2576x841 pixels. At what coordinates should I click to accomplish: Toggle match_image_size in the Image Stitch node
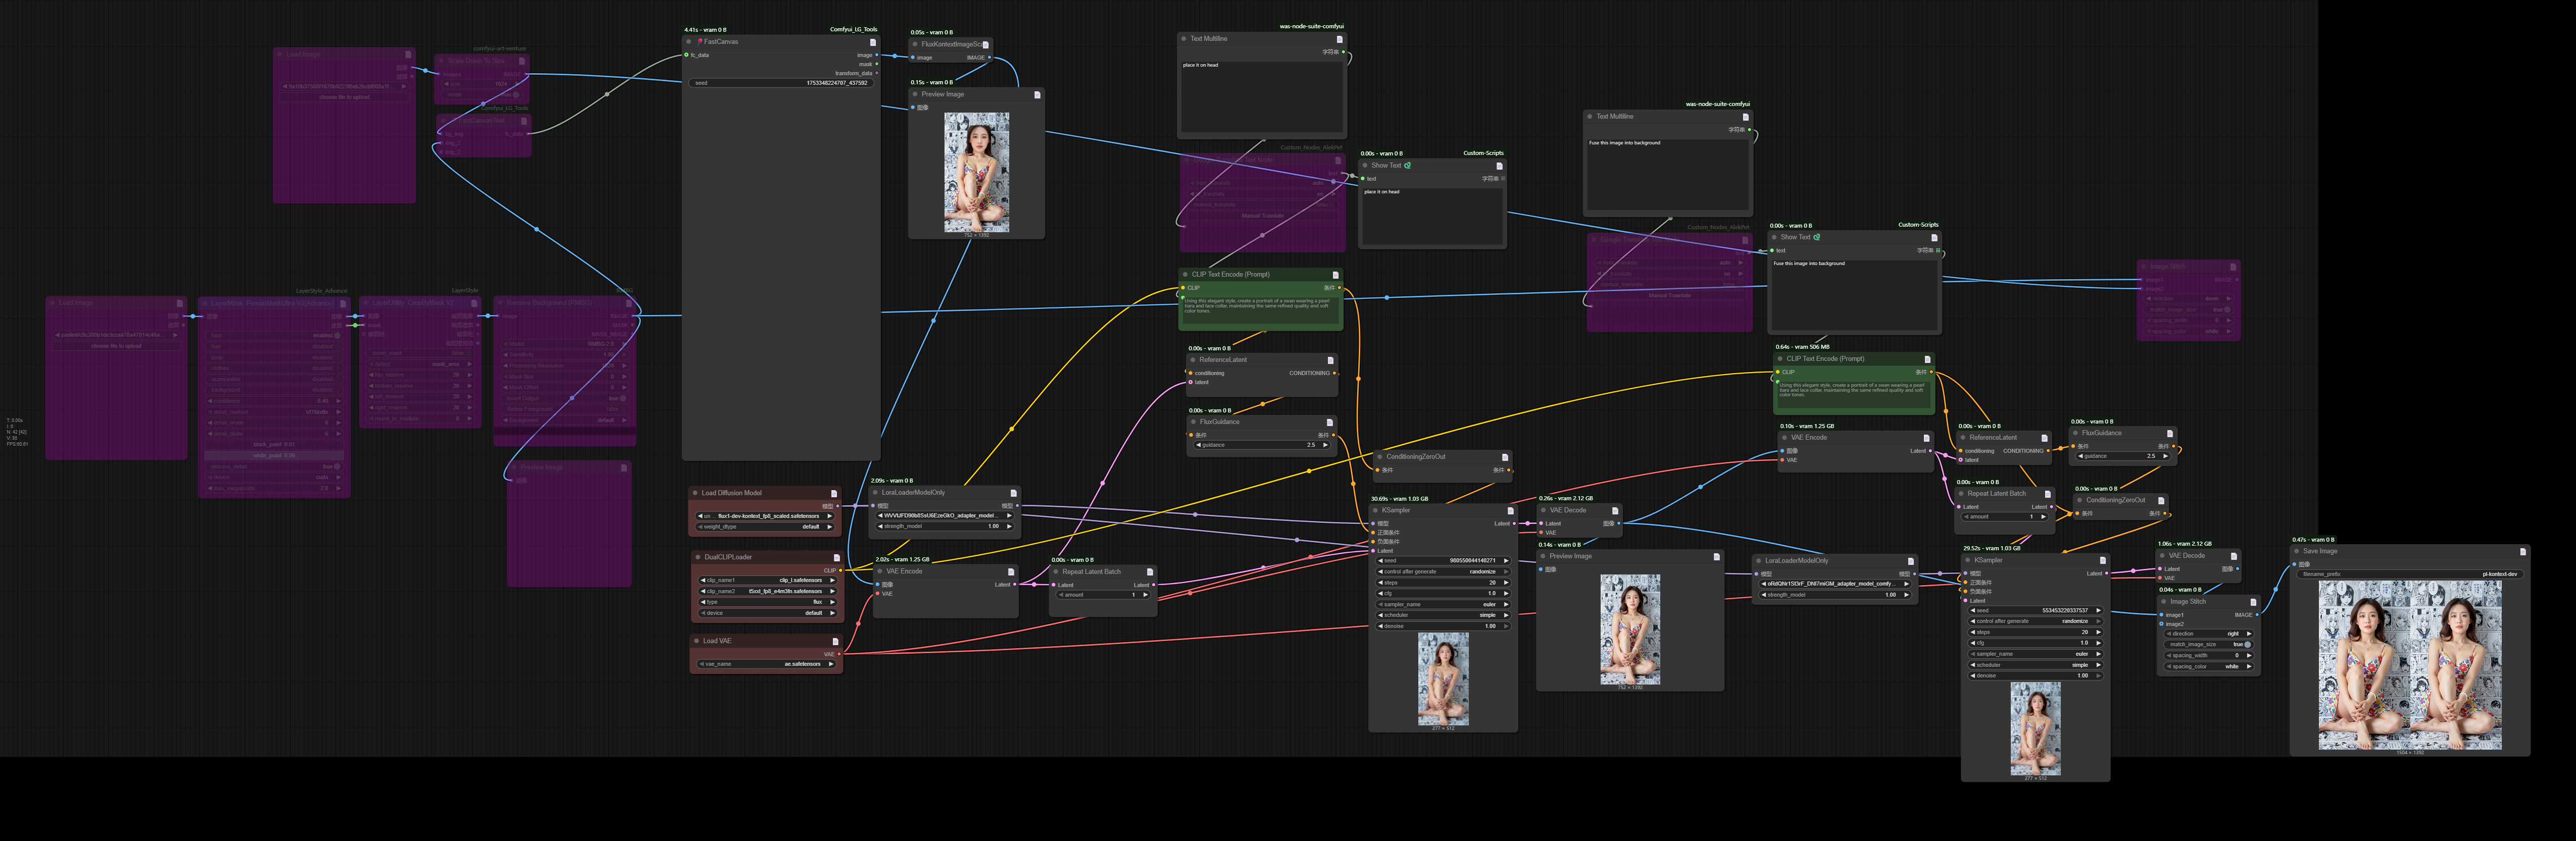(2247, 645)
